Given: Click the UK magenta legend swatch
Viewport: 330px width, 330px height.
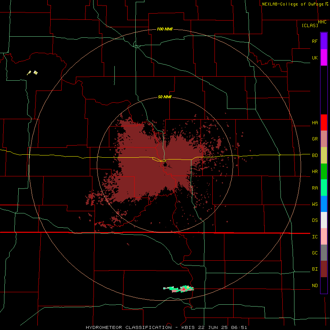Looking at the screenshot, I should point(324,58).
